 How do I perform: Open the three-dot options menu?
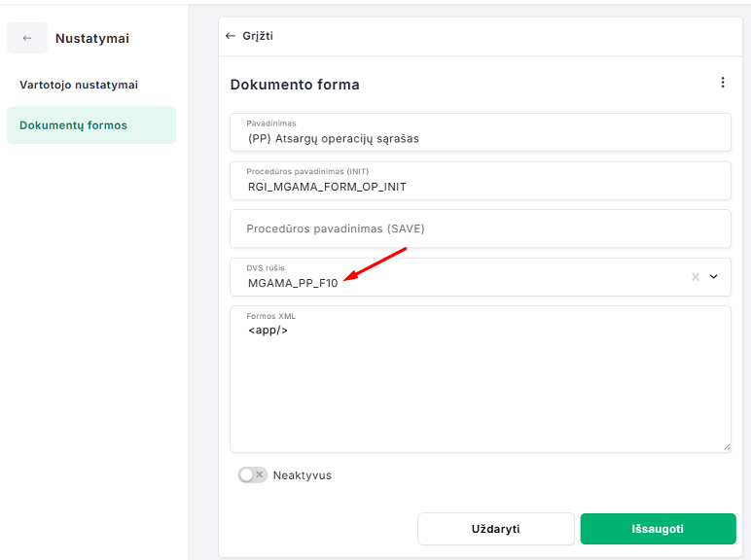tap(723, 83)
